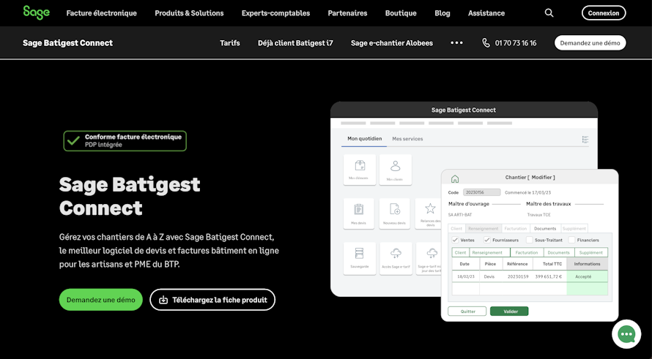The height and width of the screenshot is (359, 652).
Task: Go to Boutique in top navigation
Action: pos(401,13)
